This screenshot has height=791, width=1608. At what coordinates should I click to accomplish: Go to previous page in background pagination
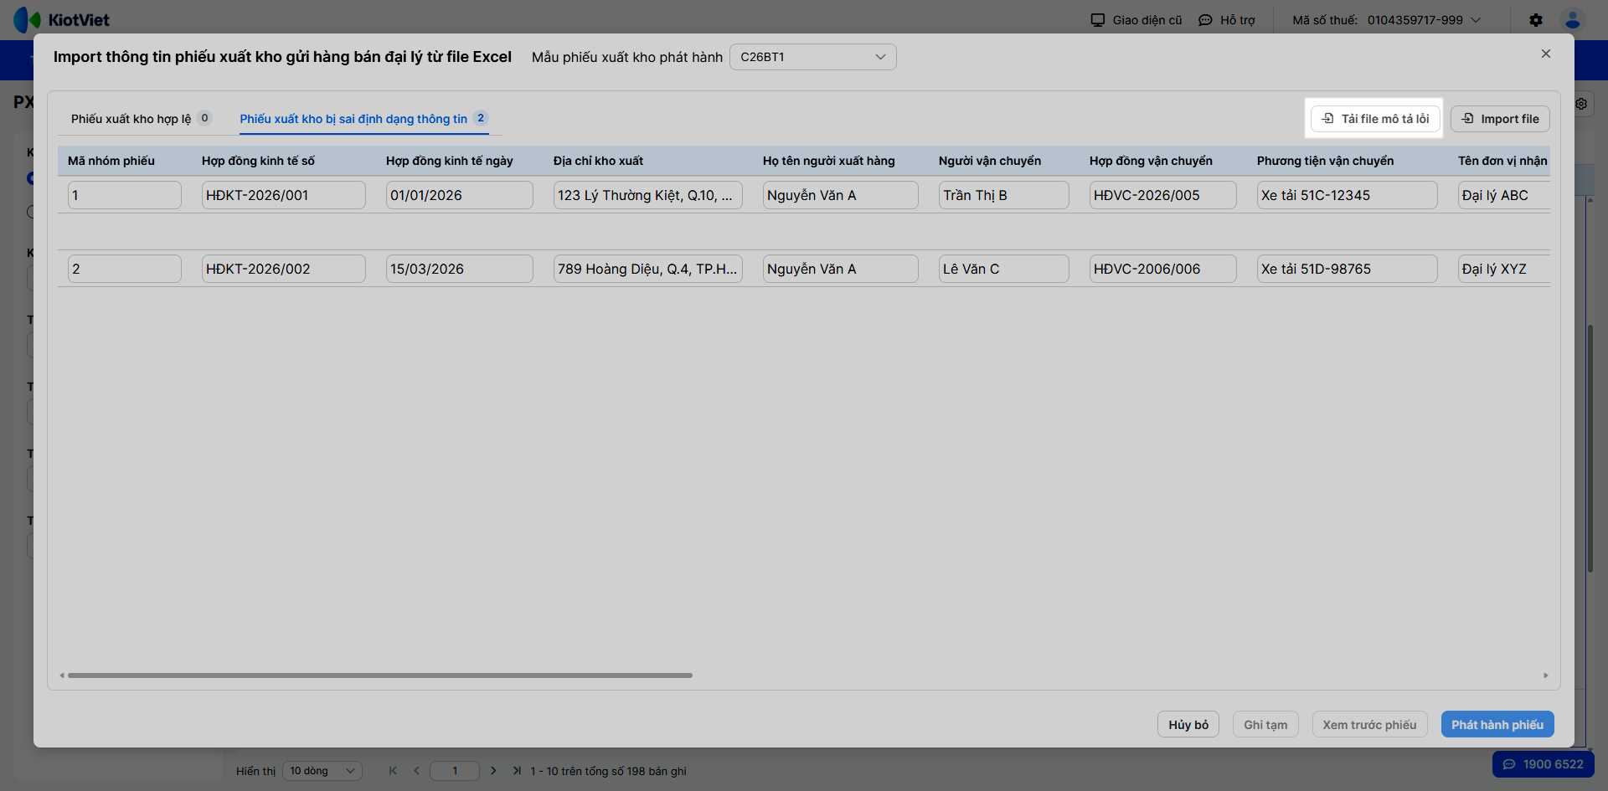416,771
